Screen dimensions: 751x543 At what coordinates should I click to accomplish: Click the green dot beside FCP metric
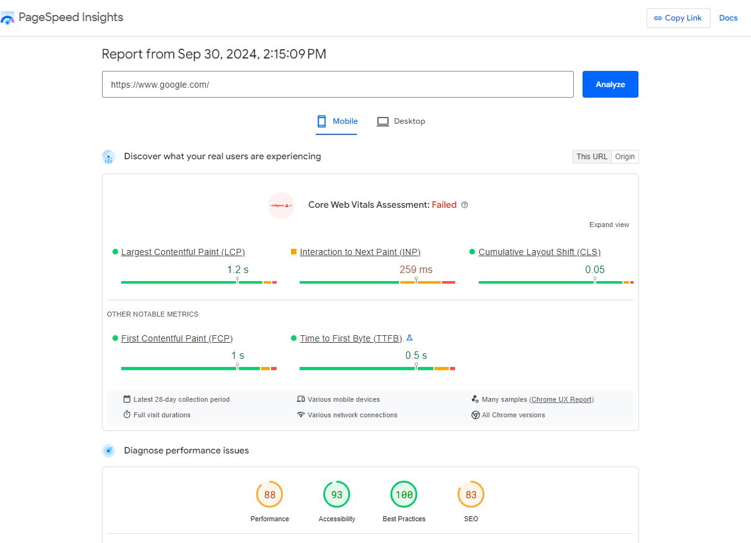click(x=115, y=338)
